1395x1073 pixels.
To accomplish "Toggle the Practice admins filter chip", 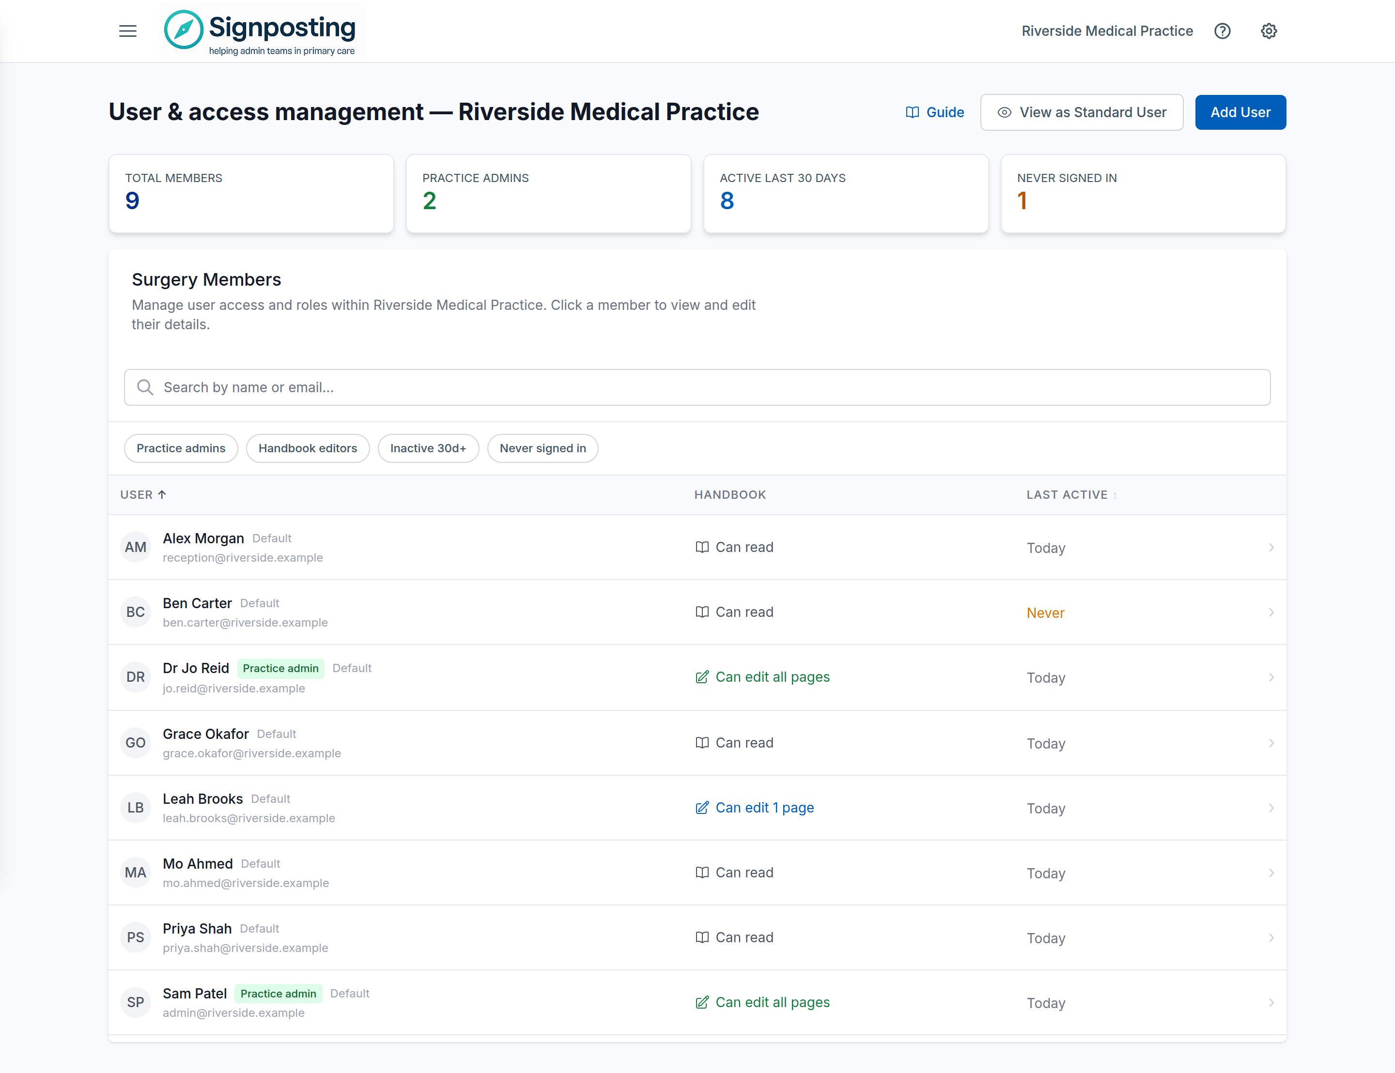I will (181, 448).
